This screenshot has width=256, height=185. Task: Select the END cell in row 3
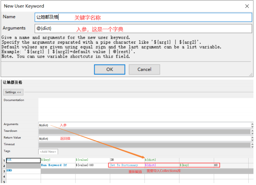click(23, 171)
